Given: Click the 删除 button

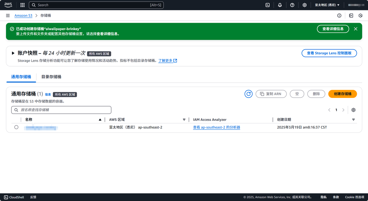Looking at the screenshot, I should pyautogui.click(x=316, y=94).
